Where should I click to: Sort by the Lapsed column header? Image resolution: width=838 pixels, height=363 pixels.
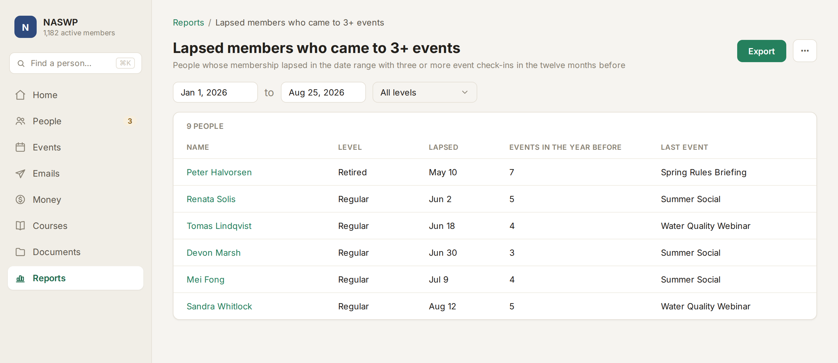click(444, 147)
